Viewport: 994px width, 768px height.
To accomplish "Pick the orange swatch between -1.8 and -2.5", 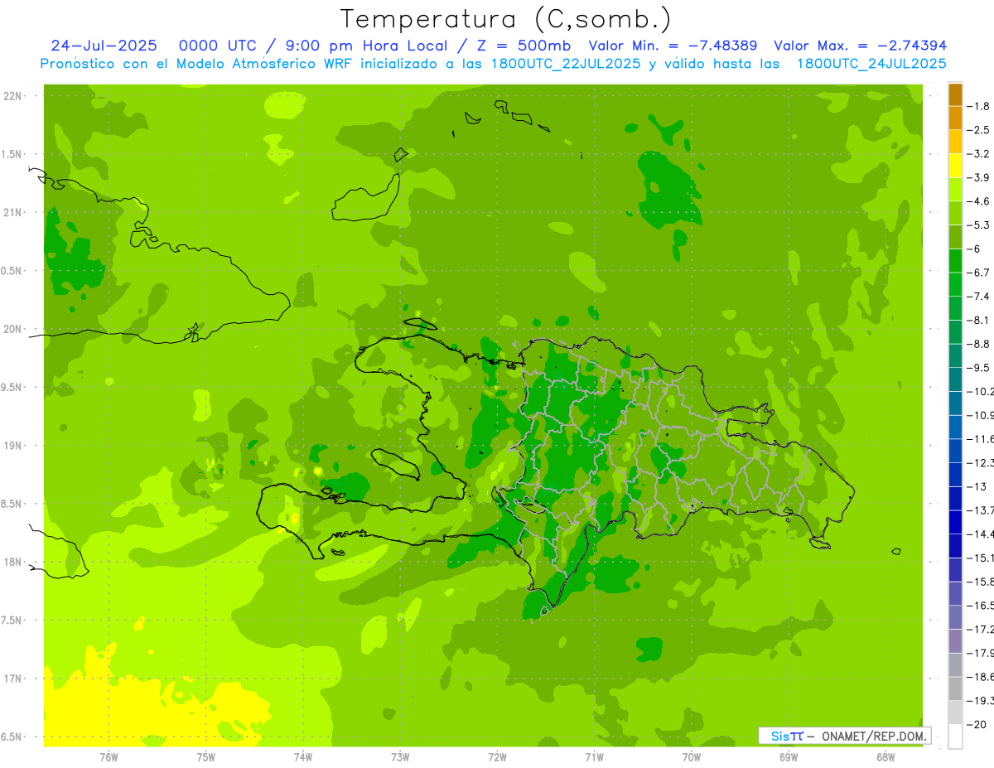I will [x=955, y=118].
